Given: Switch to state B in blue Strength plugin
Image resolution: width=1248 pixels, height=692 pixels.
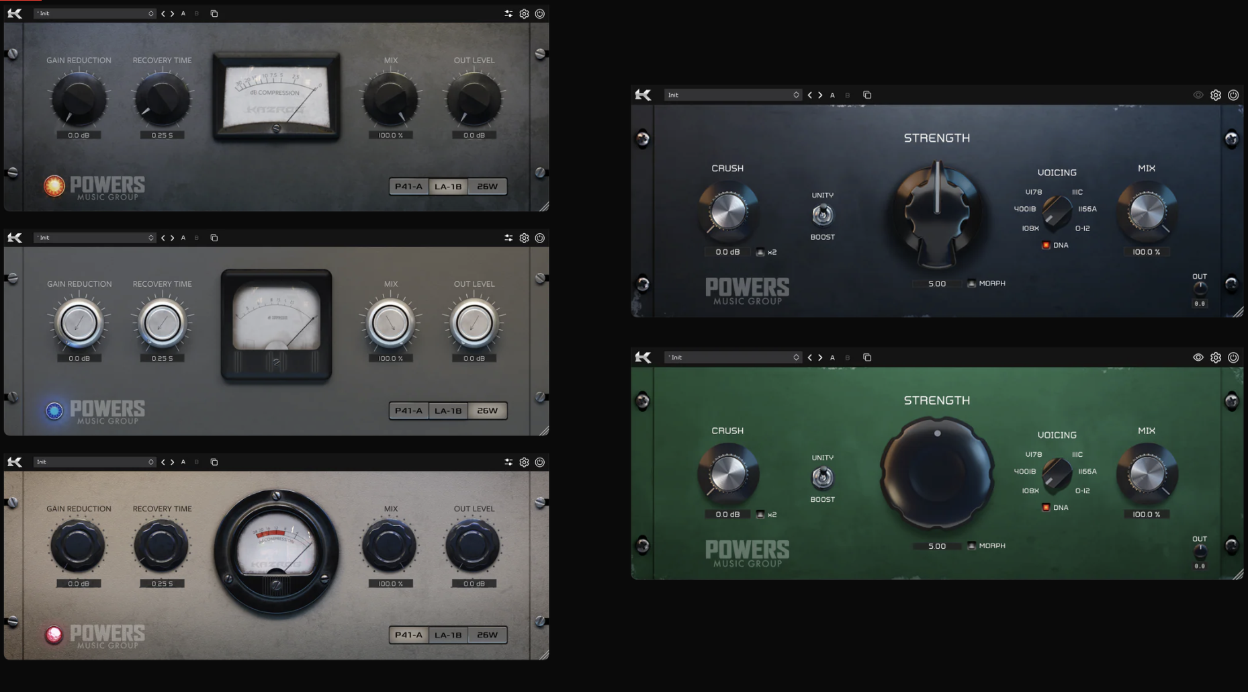Looking at the screenshot, I should click(848, 95).
